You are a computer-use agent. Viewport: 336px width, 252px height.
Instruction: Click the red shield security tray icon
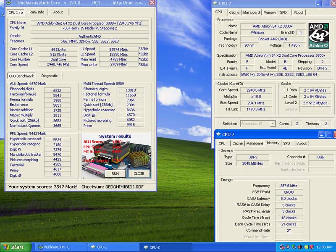coord(312,247)
